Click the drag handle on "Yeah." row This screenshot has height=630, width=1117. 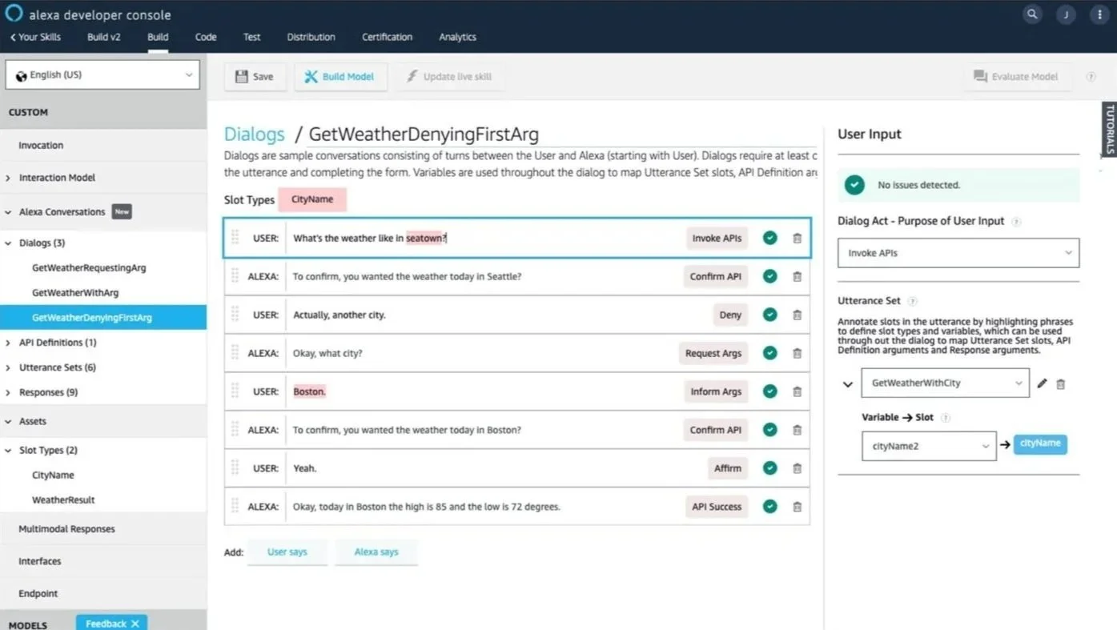click(235, 467)
